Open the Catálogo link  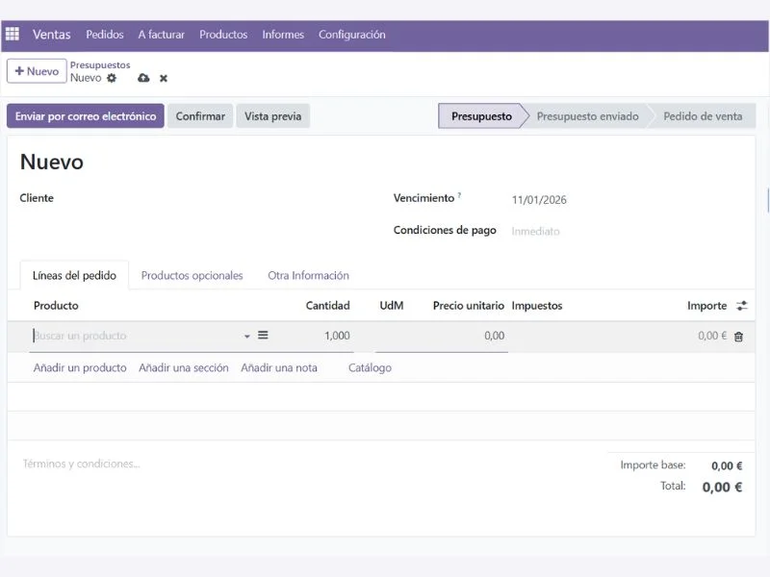370,367
